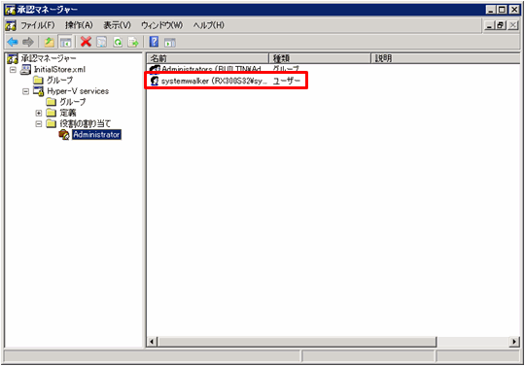Click the グループ type cell for Administrators

point(286,69)
